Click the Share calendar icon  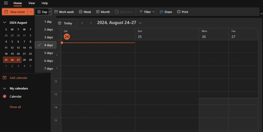[x=161, y=12]
